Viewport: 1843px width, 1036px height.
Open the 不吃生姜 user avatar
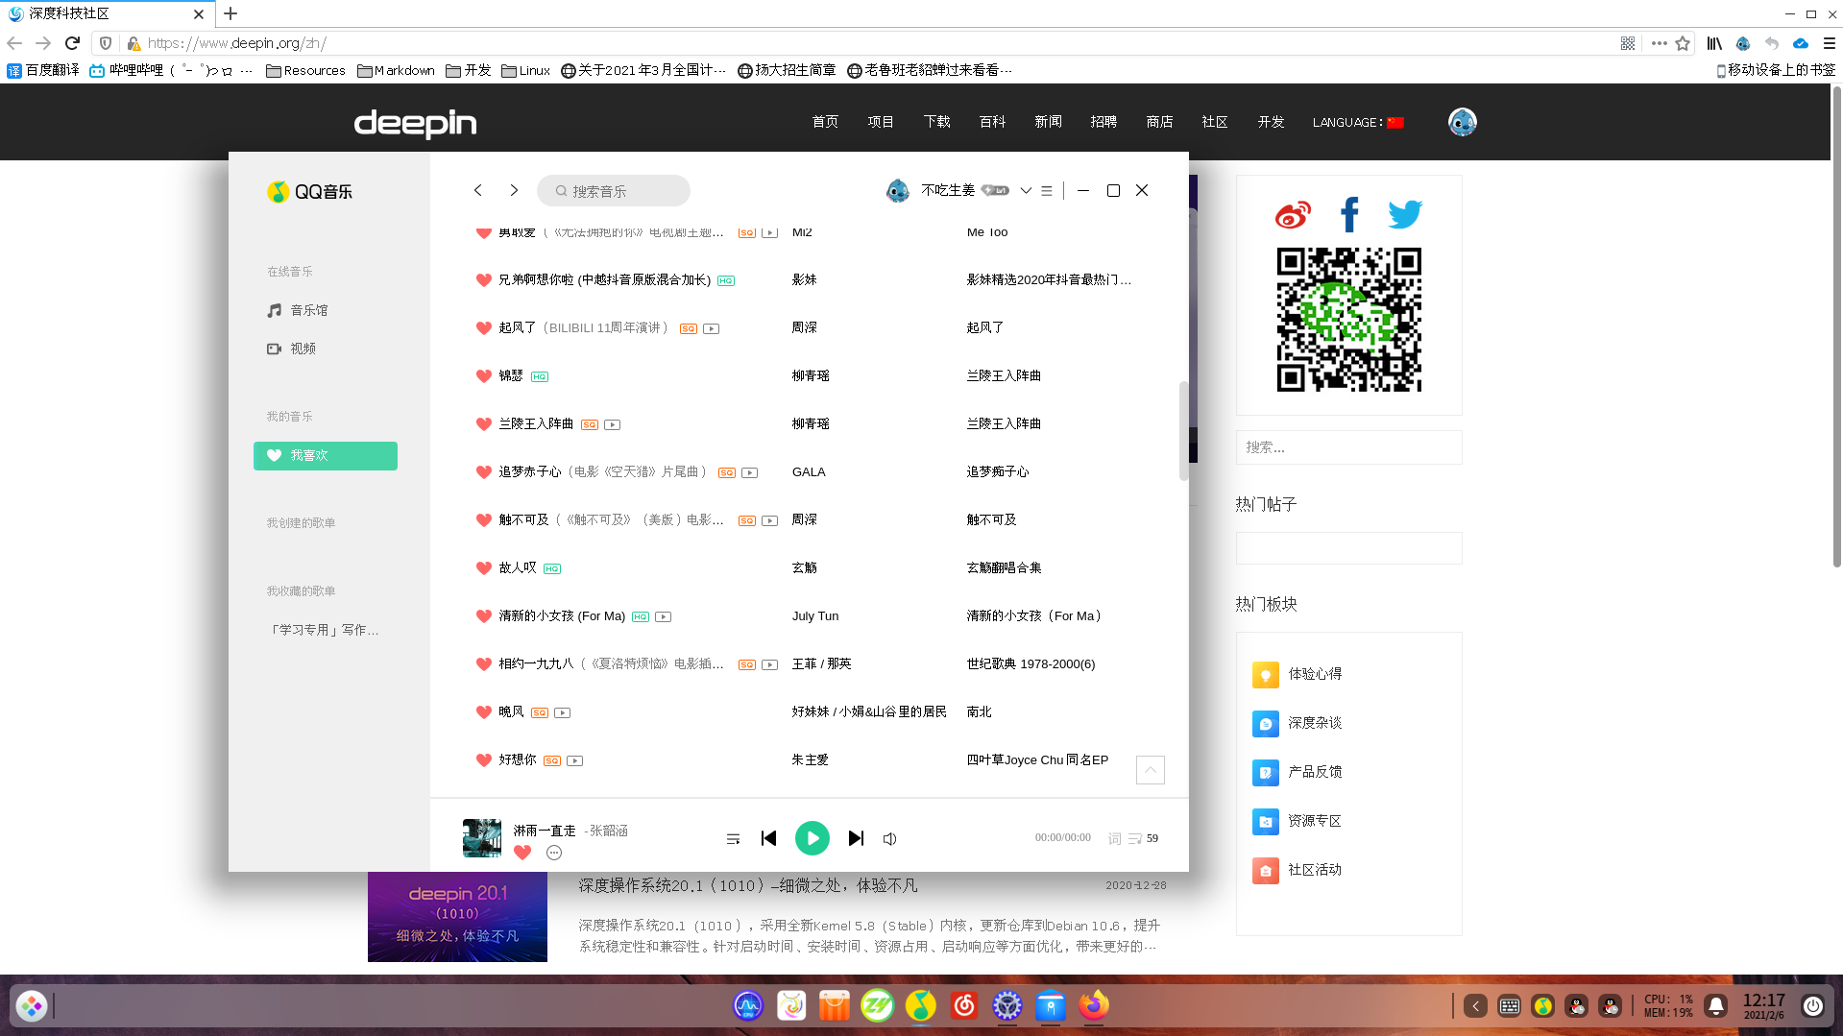click(x=897, y=190)
